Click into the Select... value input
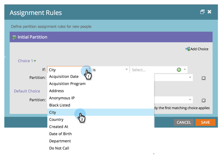 click(x=152, y=70)
